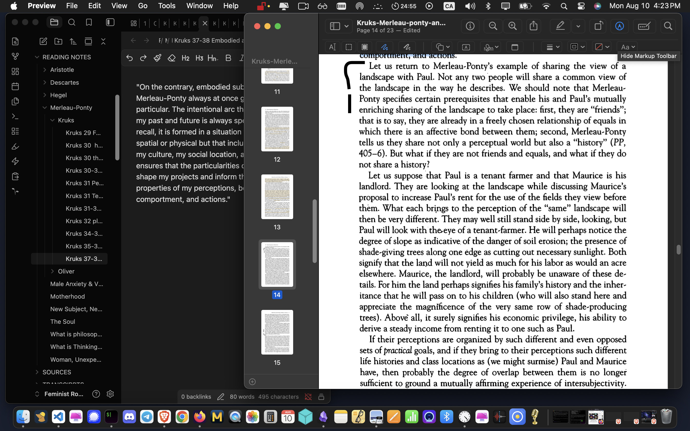Create a new note in Obsidian
The width and height of the screenshot is (690, 431).
(43, 41)
